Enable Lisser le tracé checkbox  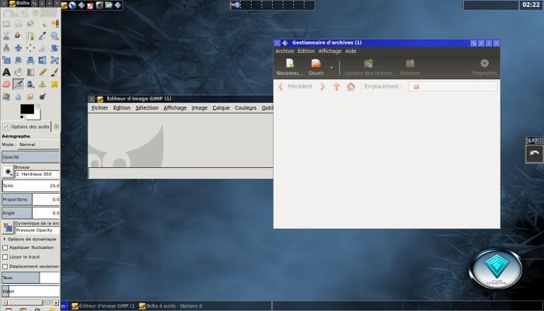[x=5, y=257]
